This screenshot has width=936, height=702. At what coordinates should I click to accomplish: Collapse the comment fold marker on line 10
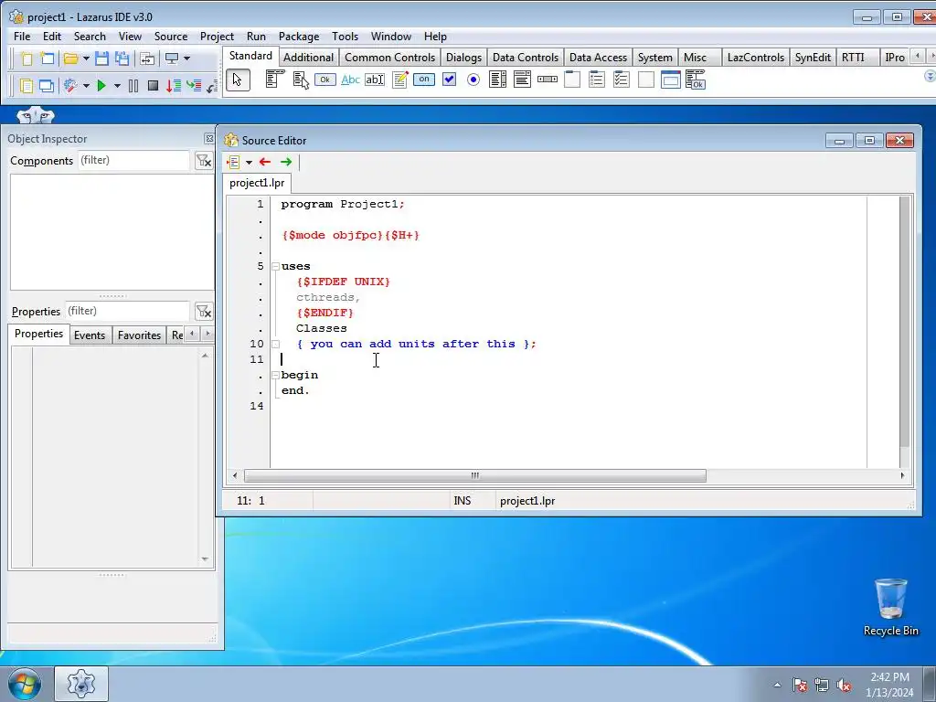click(x=275, y=344)
